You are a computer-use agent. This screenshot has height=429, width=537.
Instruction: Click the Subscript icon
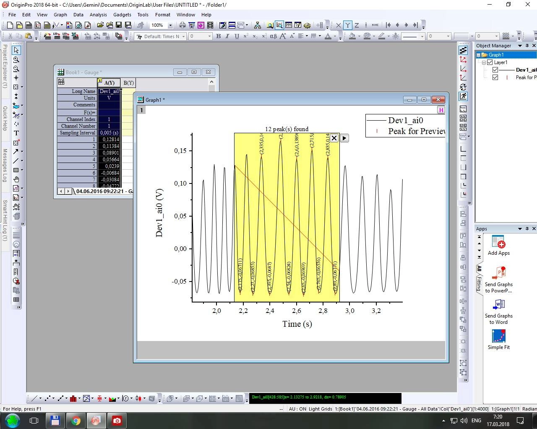pyautogui.click(x=255, y=36)
